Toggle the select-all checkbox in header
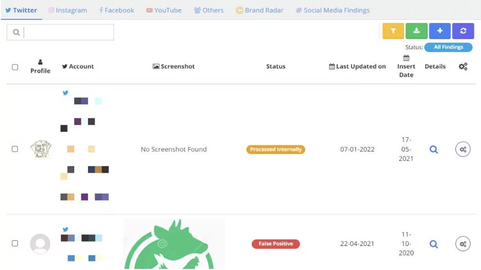This screenshot has width=481, height=270. coord(15,67)
